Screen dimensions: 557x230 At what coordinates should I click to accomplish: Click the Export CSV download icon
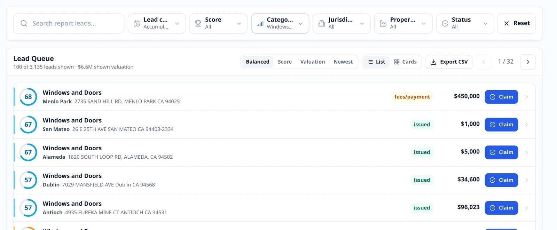click(x=433, y=62)
